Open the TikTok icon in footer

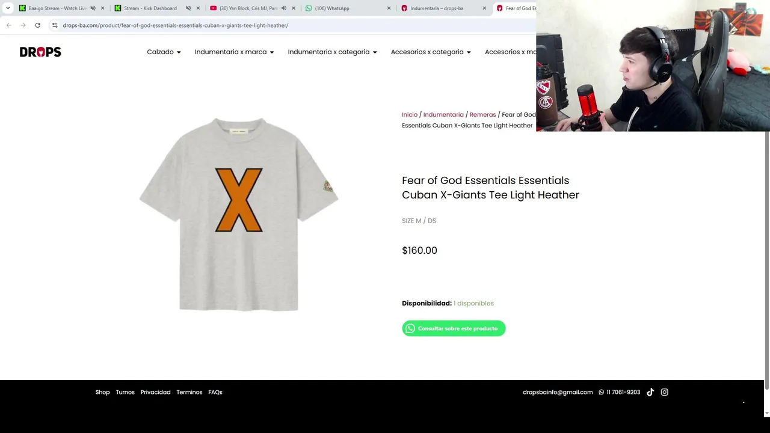(650, 392)
